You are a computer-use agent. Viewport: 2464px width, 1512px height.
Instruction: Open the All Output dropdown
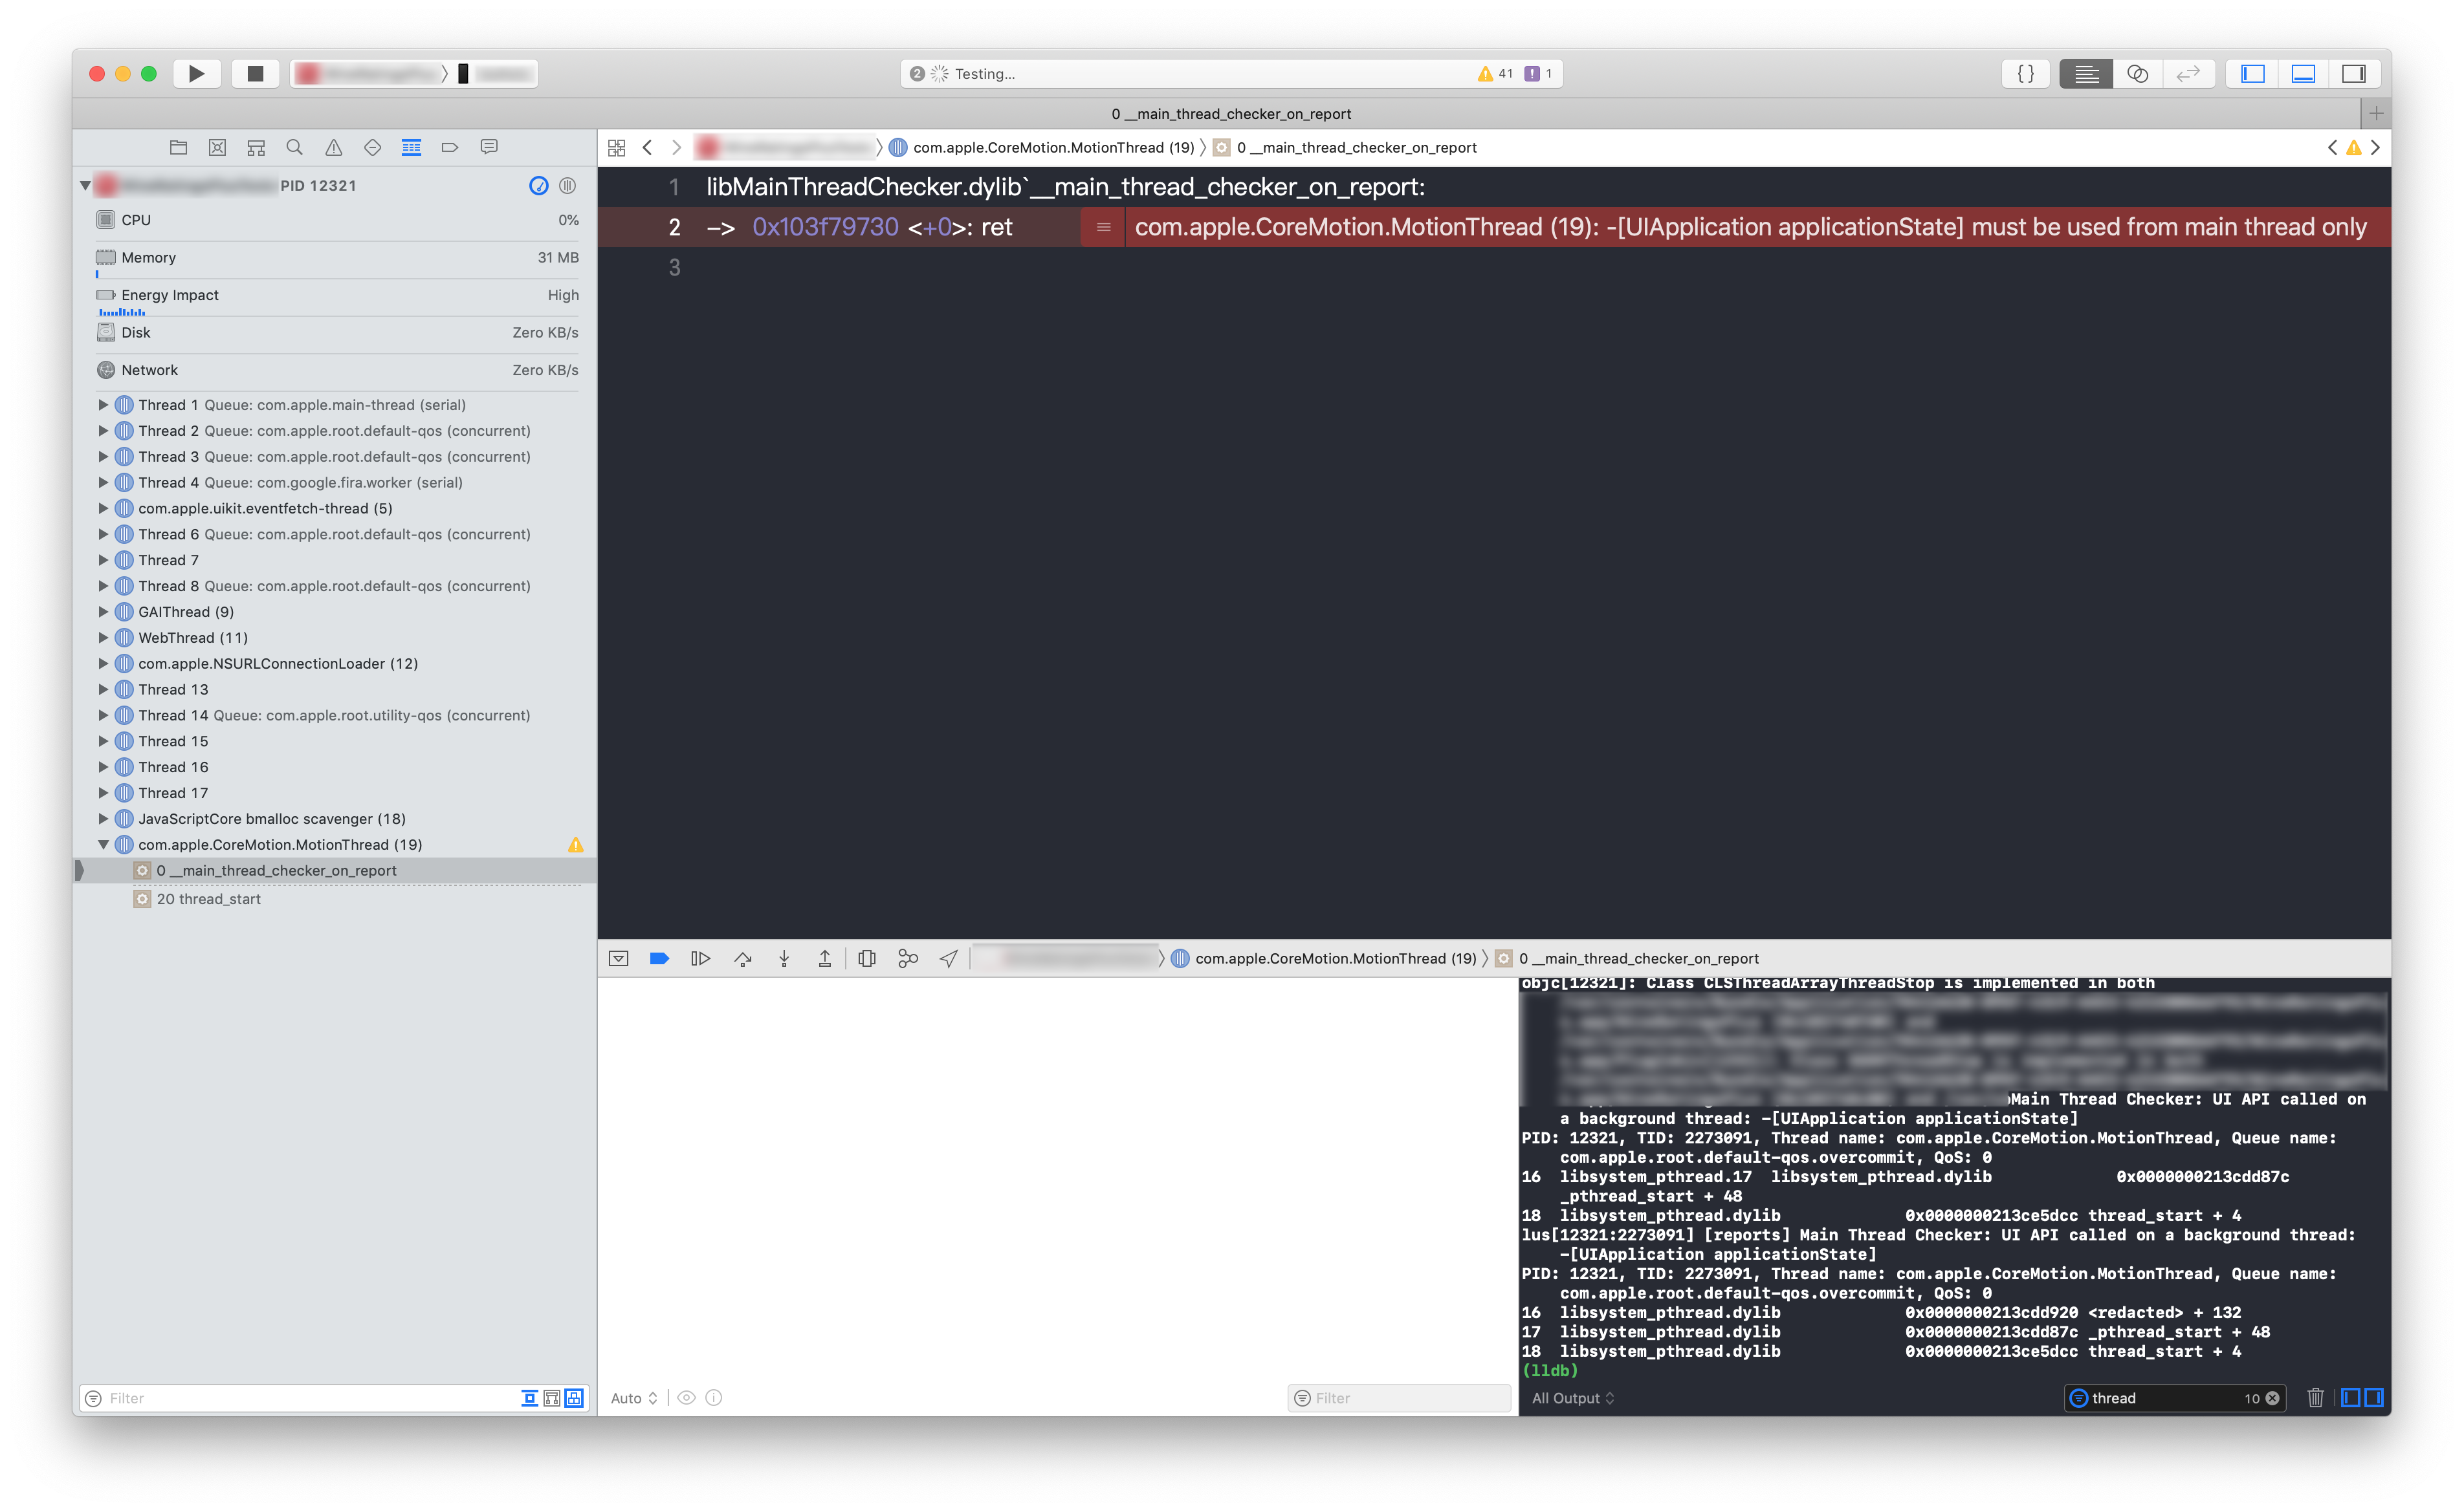(x=1572, y=1398)
